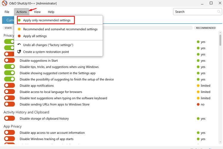Screen dimensions: 223x149
Task: Toggle Disable app notifications switch
Action: pyautogui.click(x=10, y=86)
